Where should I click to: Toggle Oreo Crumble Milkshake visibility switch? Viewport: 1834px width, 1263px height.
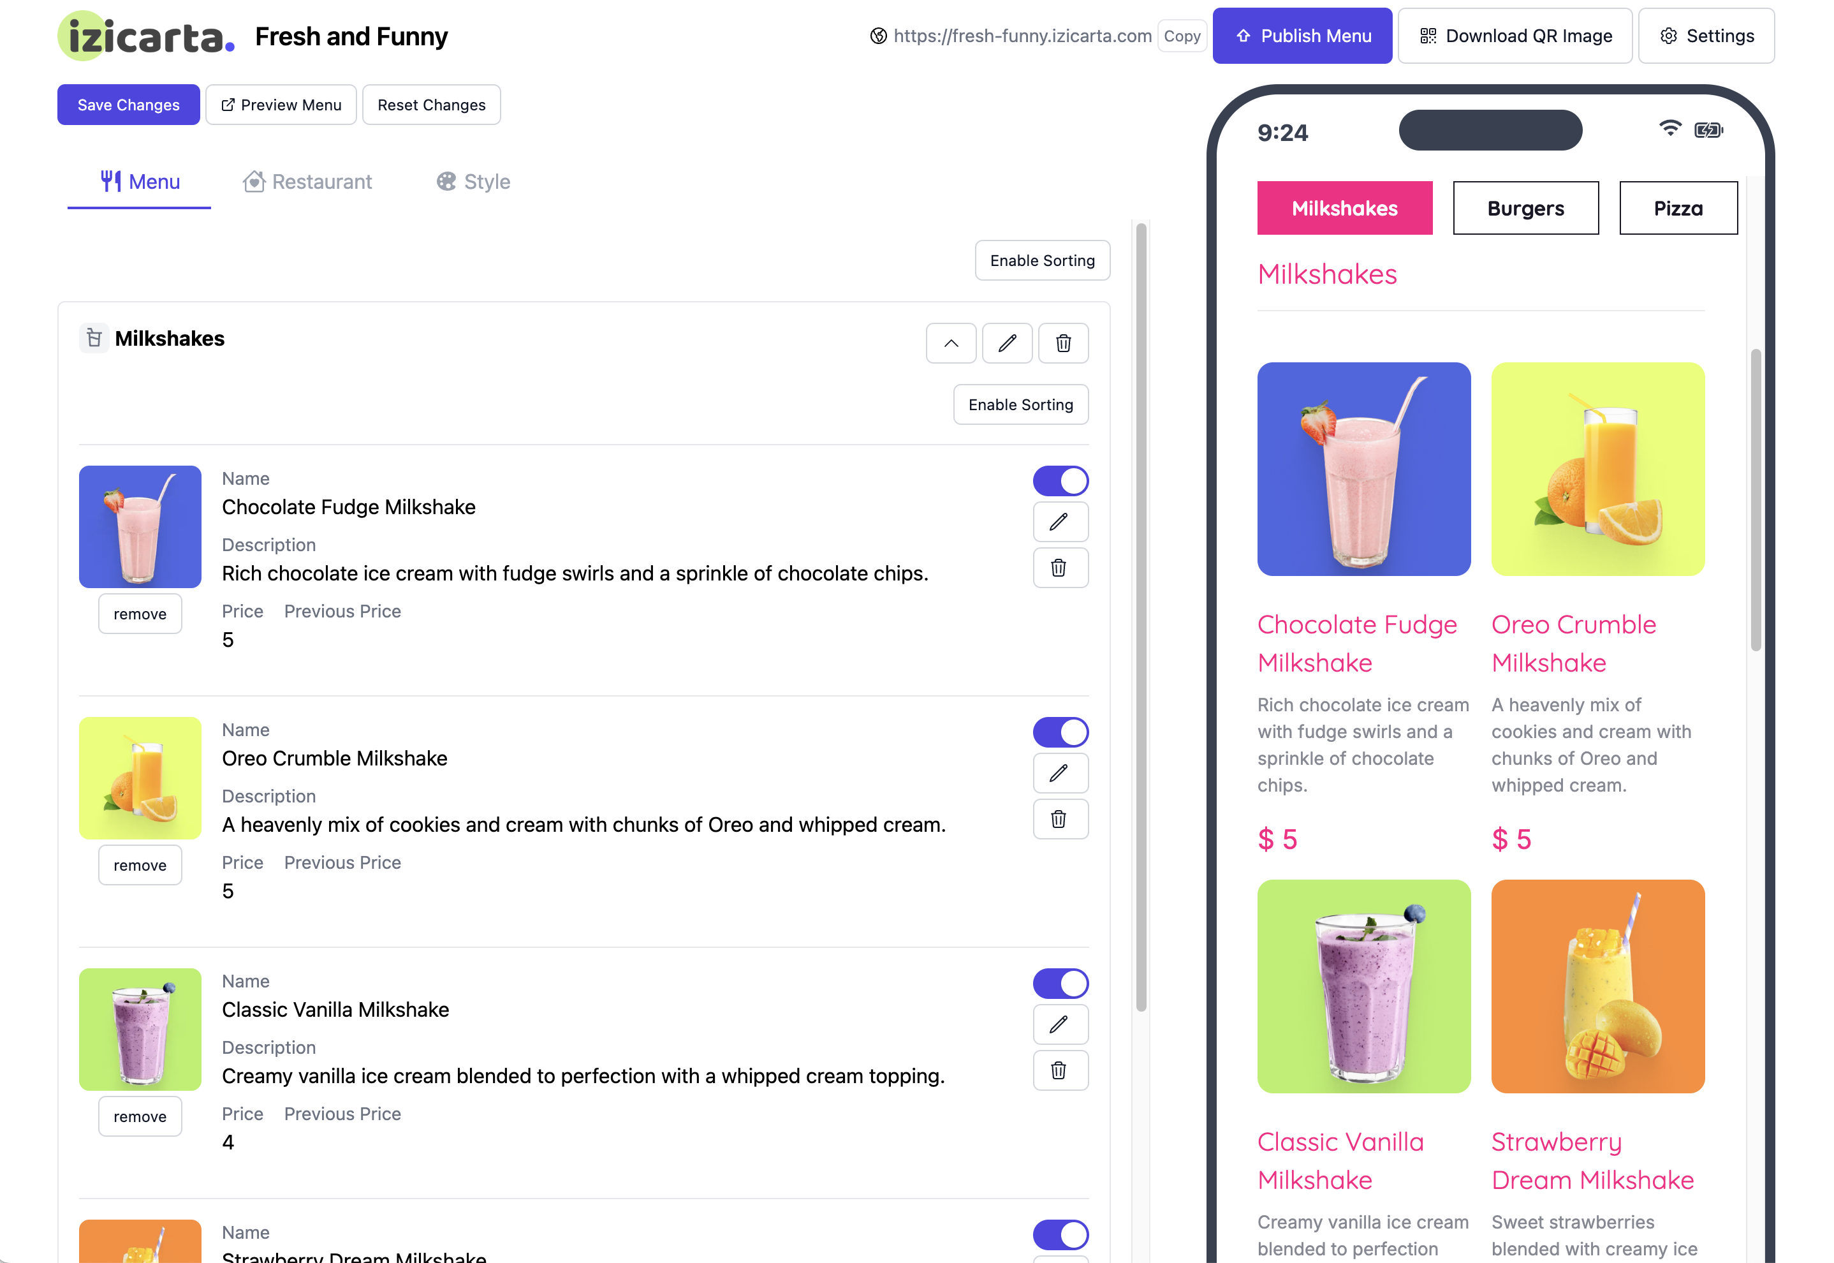click(1060, 733)
